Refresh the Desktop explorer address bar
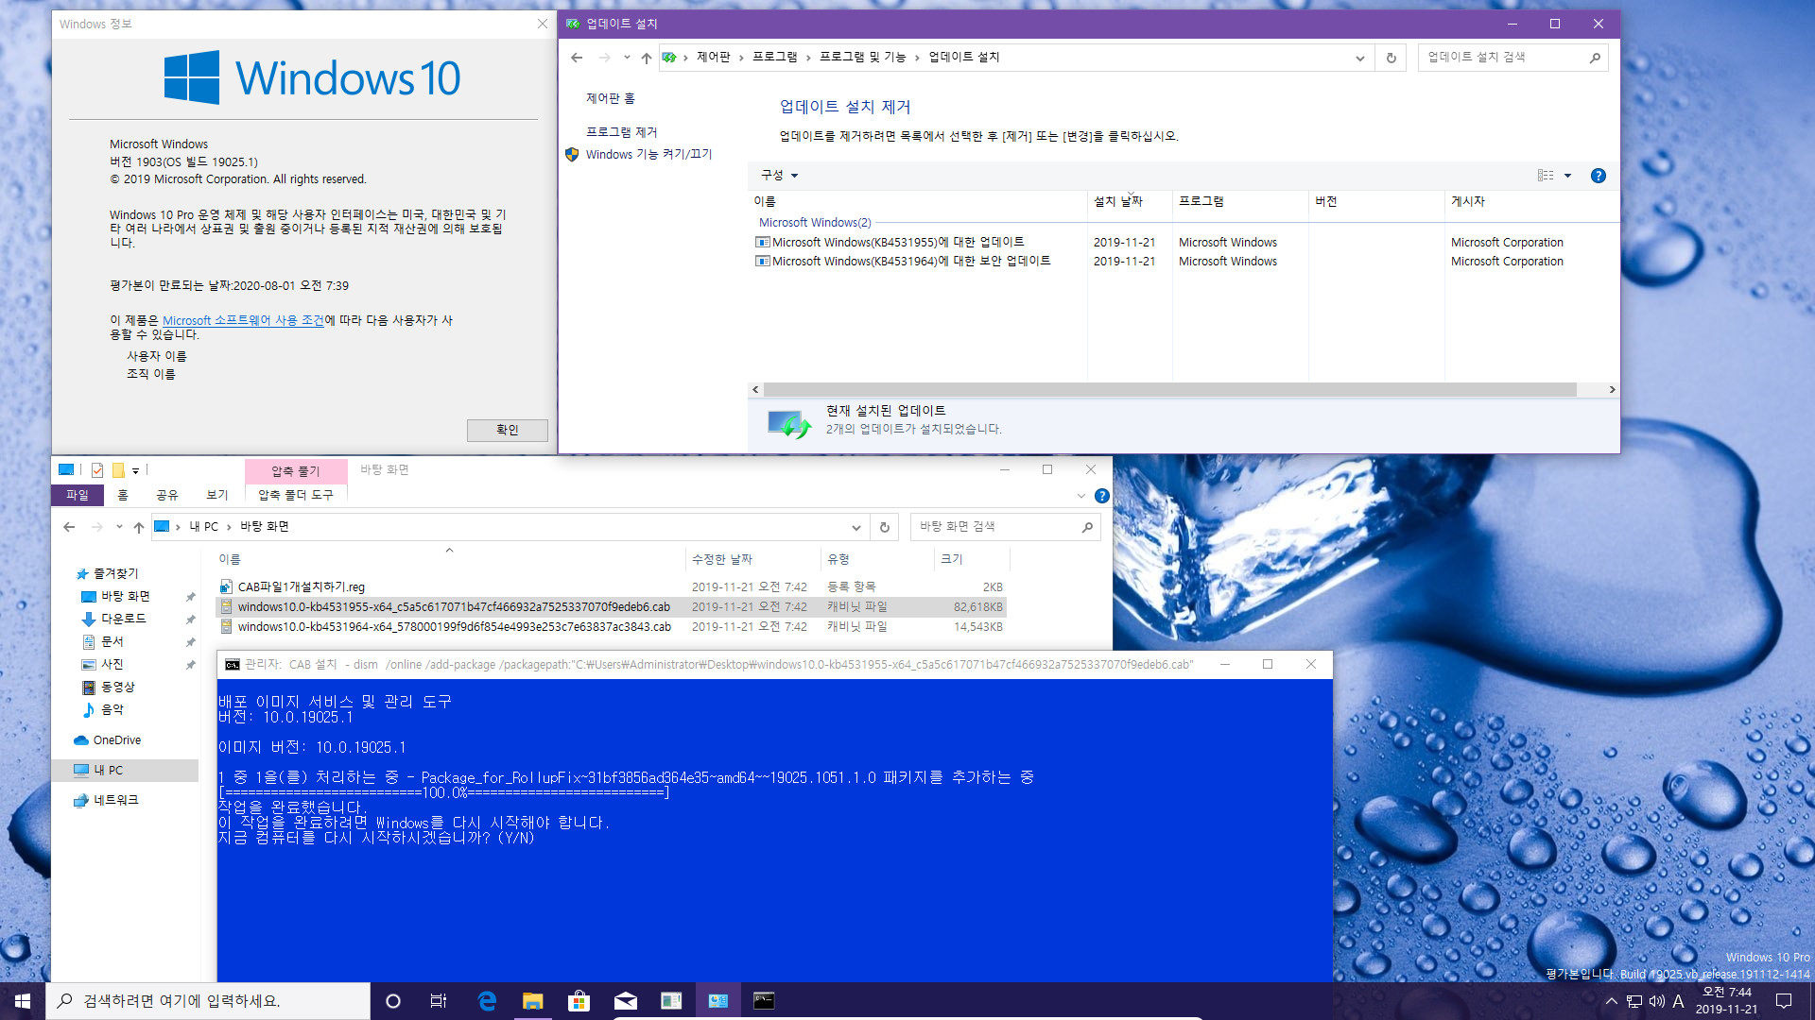The image size is (1815, 1020). pos(885,527)
